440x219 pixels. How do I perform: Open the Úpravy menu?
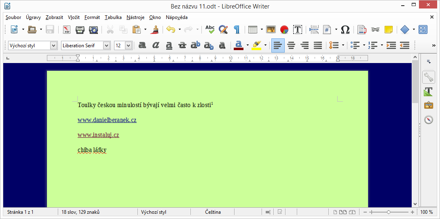pos(34,17)
